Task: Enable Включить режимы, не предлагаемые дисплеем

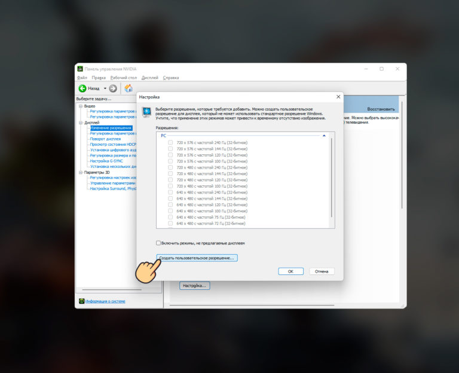Action: (x=158, y=243)
